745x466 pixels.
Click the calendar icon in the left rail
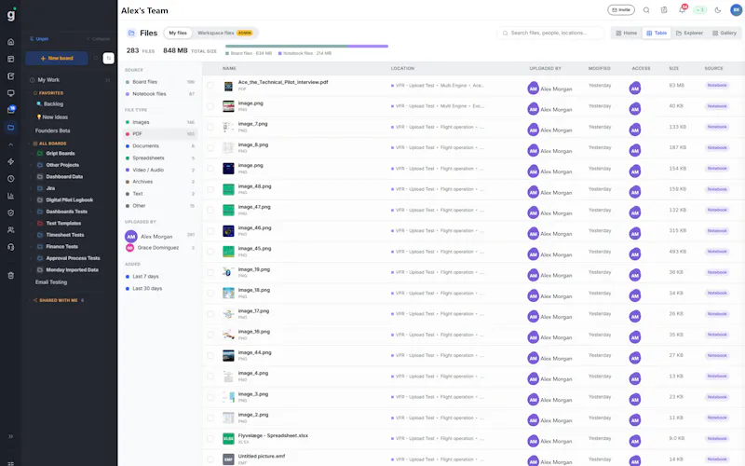pyautogui.click(x=10, y=59)
